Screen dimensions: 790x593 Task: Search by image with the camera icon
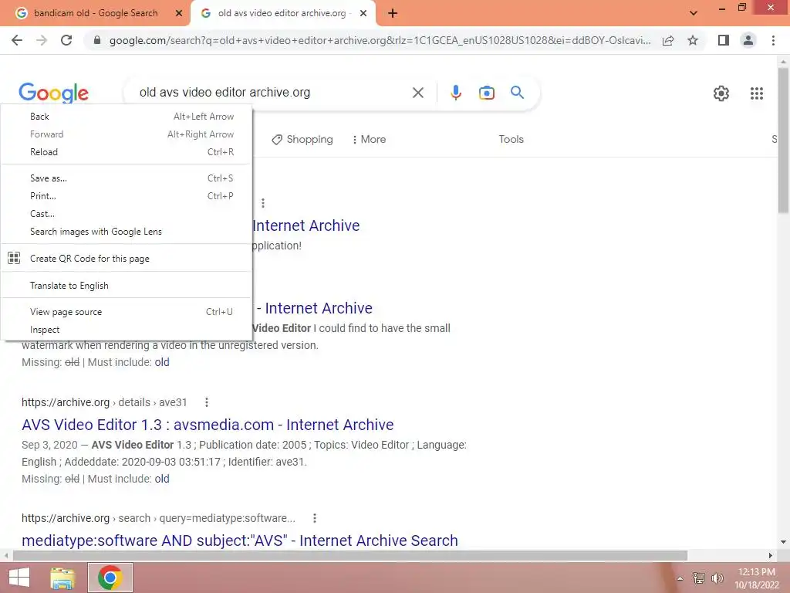point(486,93)
